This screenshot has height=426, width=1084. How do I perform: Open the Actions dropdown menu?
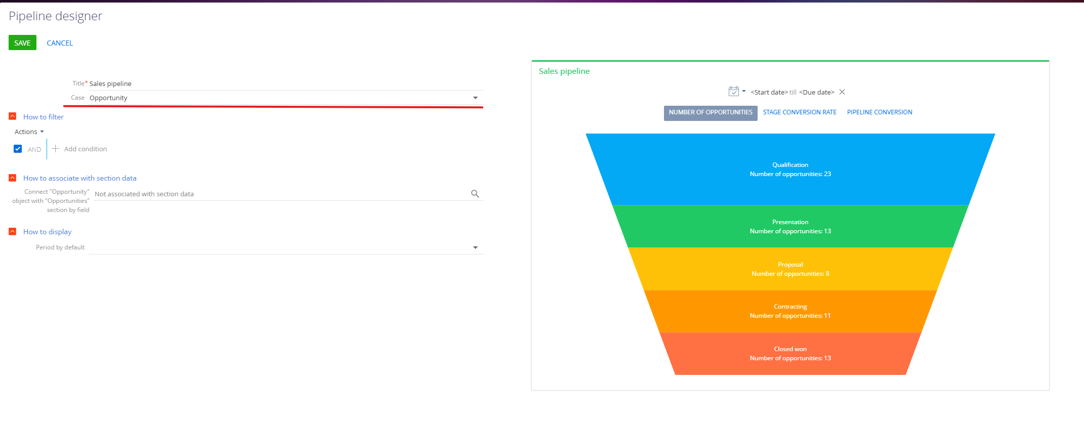point(29,132)
